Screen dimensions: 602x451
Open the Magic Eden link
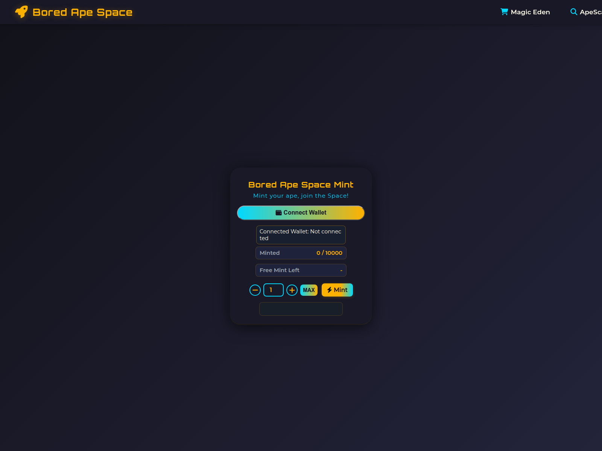(x=525, y=12)
